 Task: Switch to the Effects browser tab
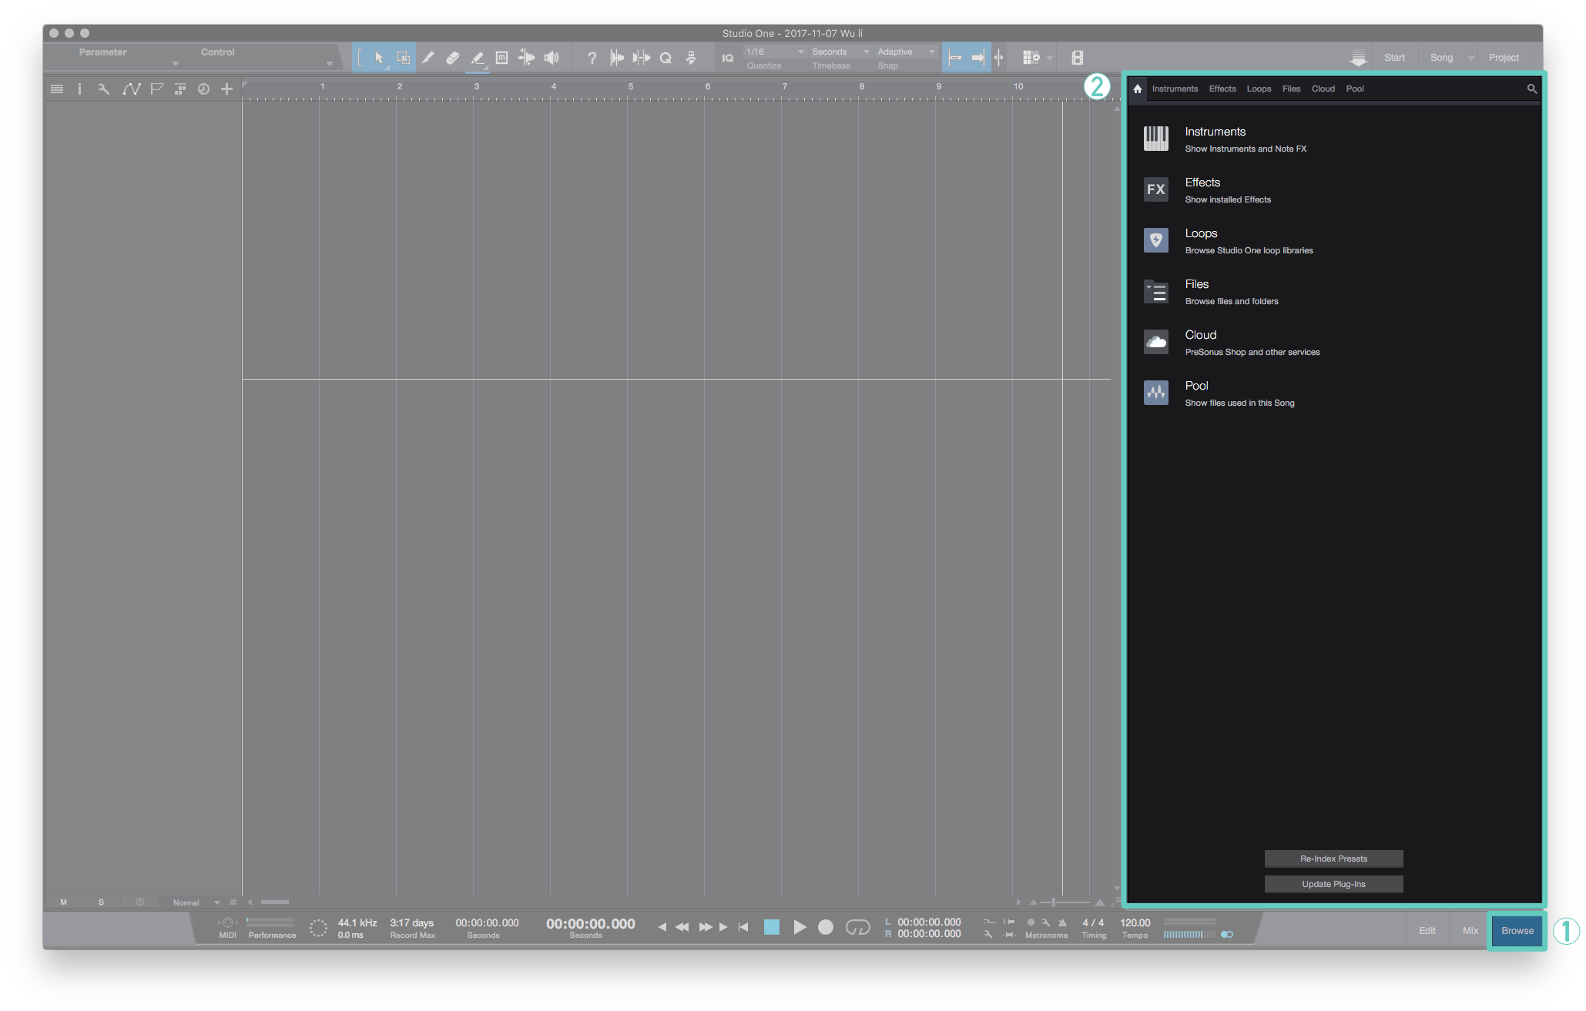pos(1222,89)
